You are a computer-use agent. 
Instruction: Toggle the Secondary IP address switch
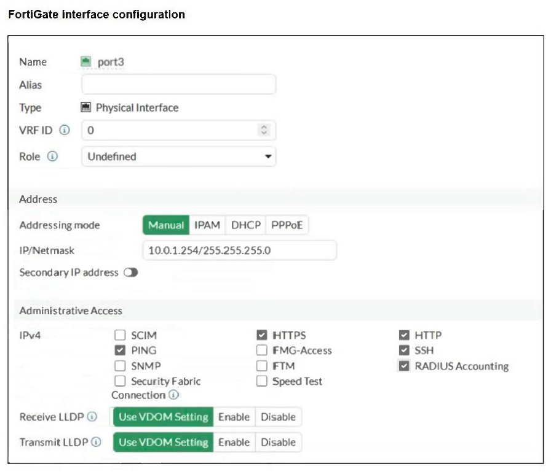click(131, 273)
